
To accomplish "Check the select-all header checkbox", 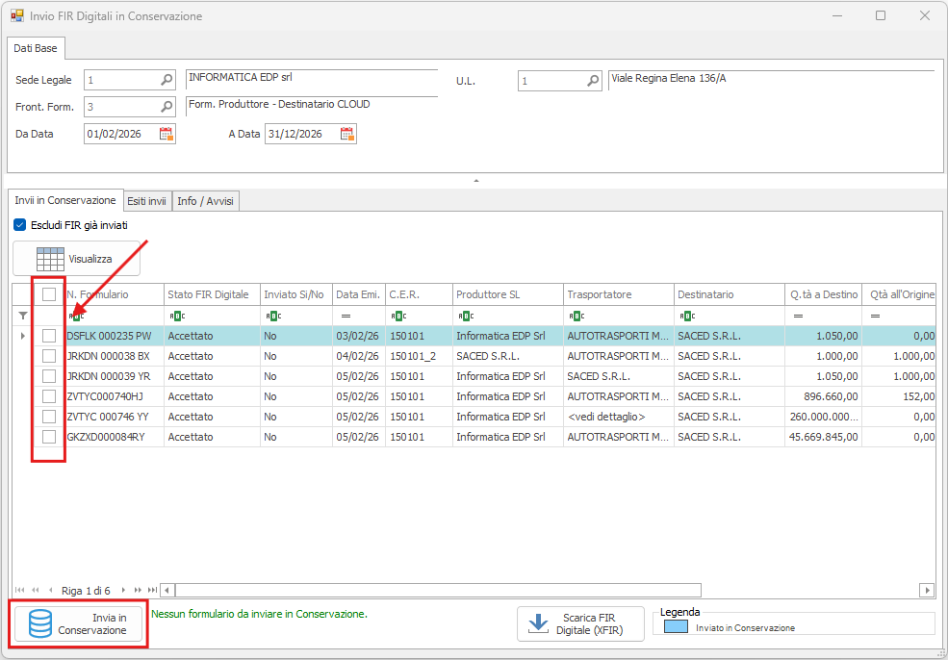I will tap(49, 294).
